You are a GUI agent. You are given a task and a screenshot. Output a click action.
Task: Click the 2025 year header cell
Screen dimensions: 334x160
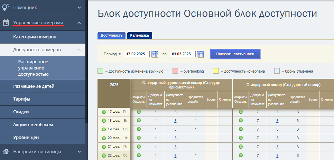click(x=114, y=93)
